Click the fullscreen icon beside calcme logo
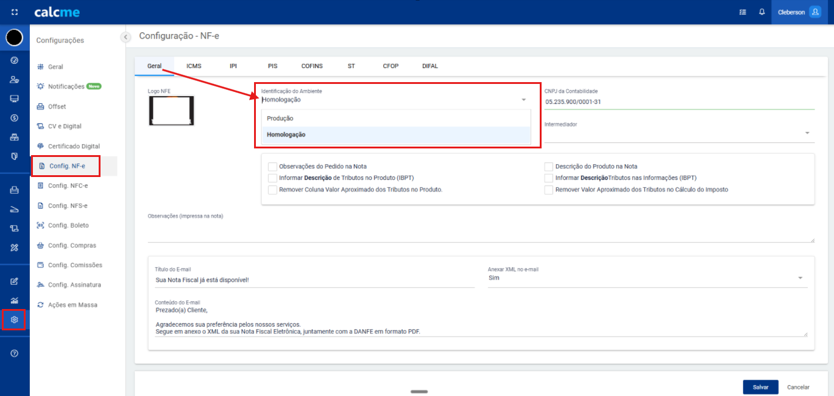The height and width of the screenshot is (396, 834). coord(15,12)
